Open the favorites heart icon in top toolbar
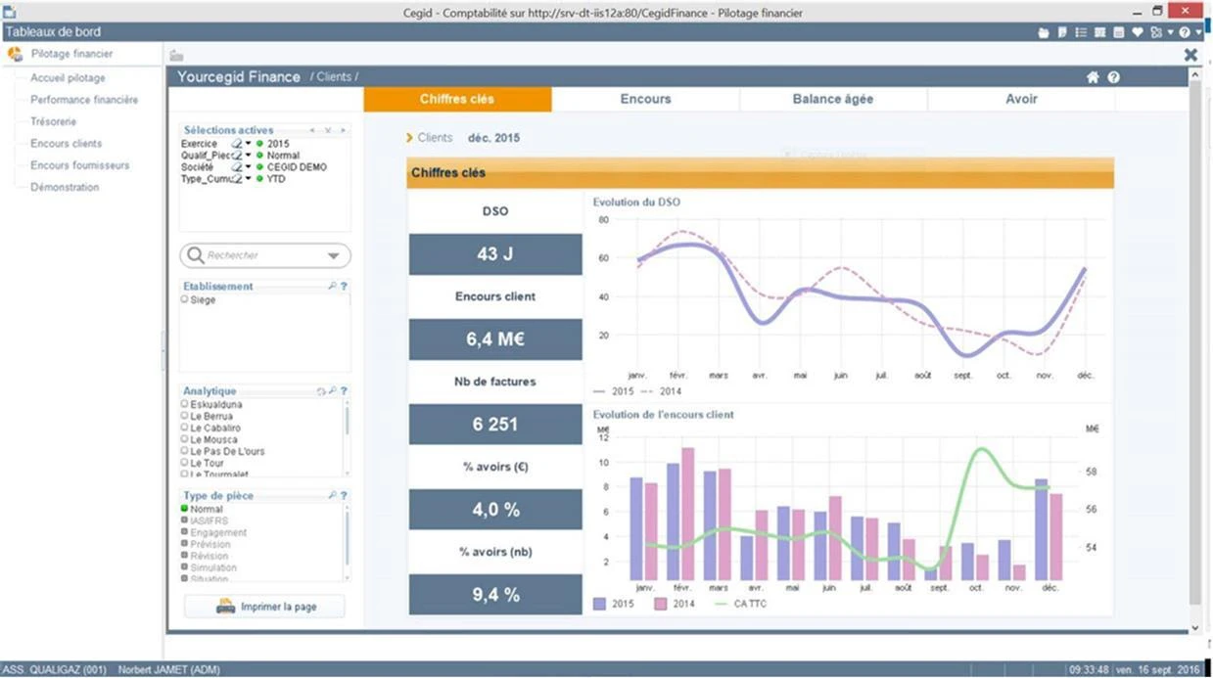 pos(1138,32)
